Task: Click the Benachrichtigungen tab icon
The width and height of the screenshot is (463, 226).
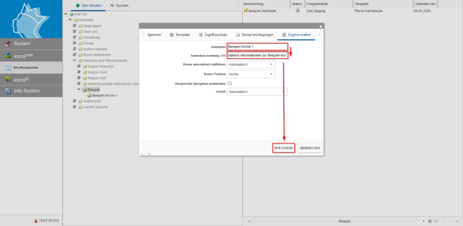Action: coord(238,34)
